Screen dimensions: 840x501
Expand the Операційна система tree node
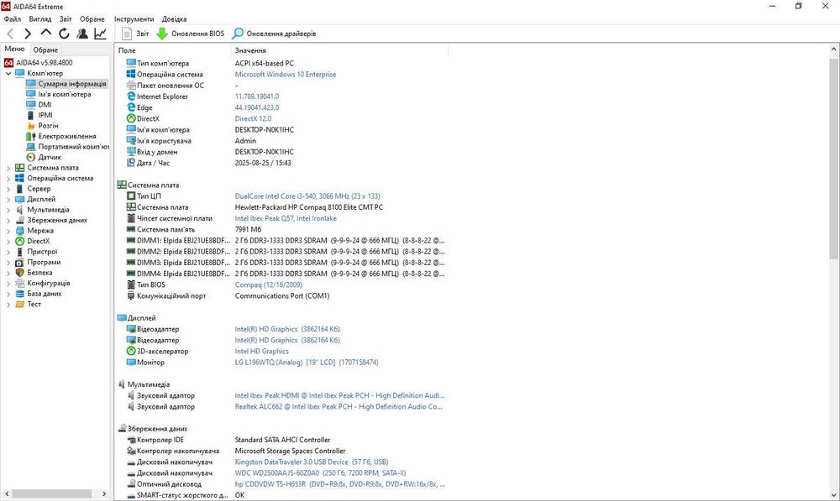click(8, 178)
